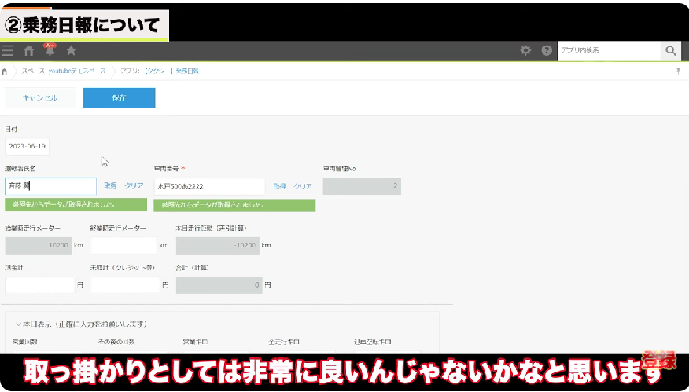Click the search magnifier button
Viewport: 689px width, 392px height.
(x=670, y=51)
